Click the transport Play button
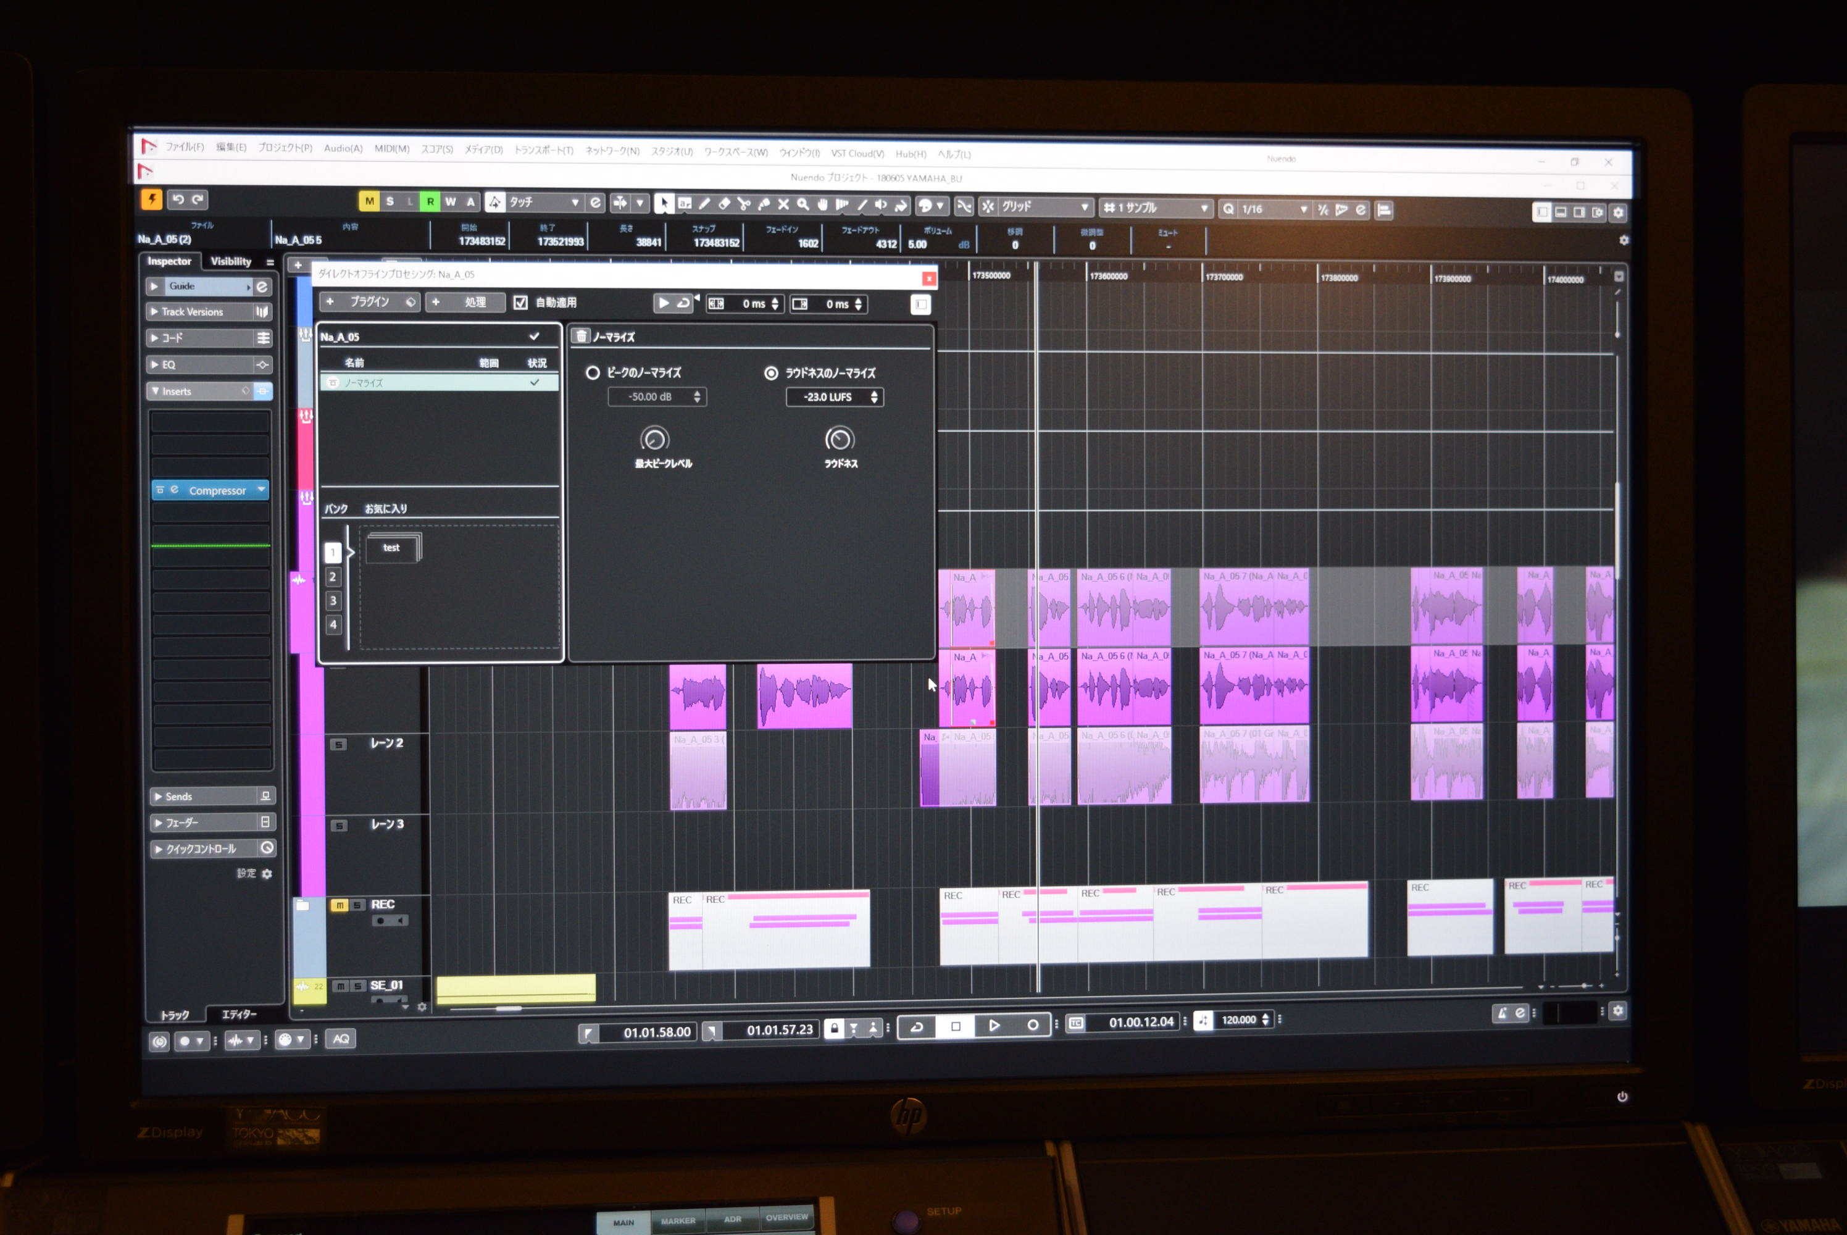 [x=994, y=1026]
